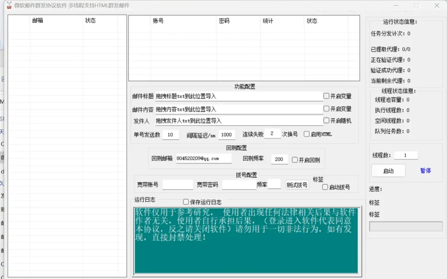This screenshot has height=279, width=447.
Task: Click the 启动 button
Action: point(388,171)
